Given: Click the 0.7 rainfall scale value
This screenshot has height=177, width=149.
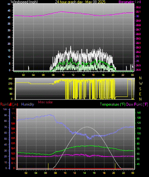Looking at the screenshot, I should pyautogui.click(x=13, y=133).
